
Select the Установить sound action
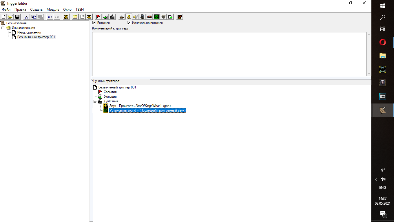[x=147, y=110]
